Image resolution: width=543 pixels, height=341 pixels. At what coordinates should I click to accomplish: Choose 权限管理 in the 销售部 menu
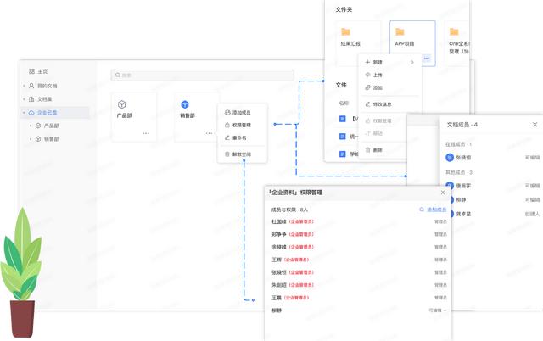[242, 125]
